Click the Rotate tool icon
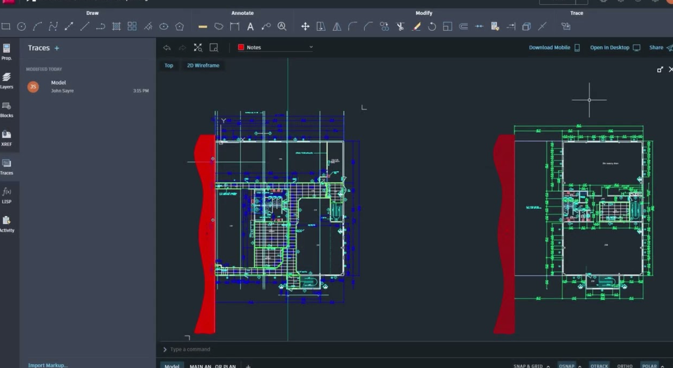Image resolution: width=673 pixels, height=368 pixels. point(432,27)
